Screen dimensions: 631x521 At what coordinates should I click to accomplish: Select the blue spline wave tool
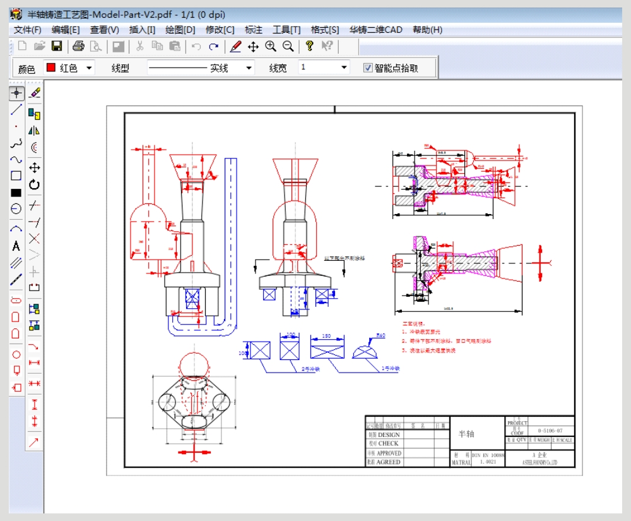click(16, 159)
